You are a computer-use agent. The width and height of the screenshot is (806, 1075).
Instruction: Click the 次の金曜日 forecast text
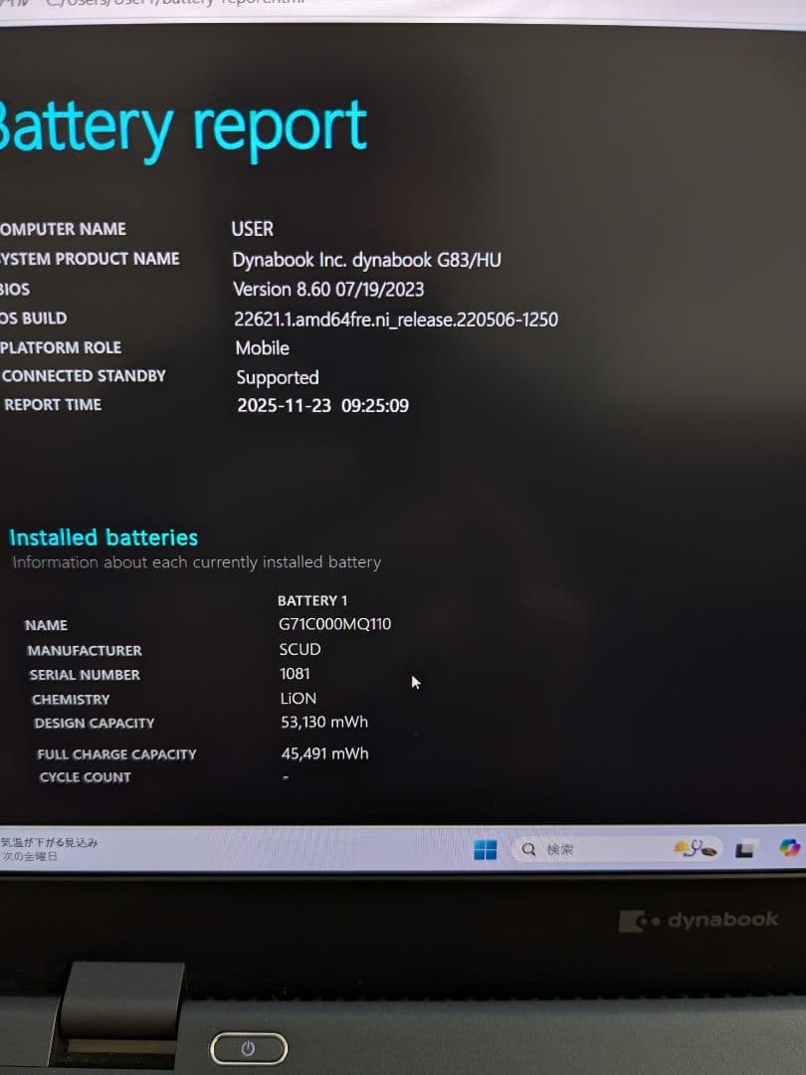click(28, 856)
